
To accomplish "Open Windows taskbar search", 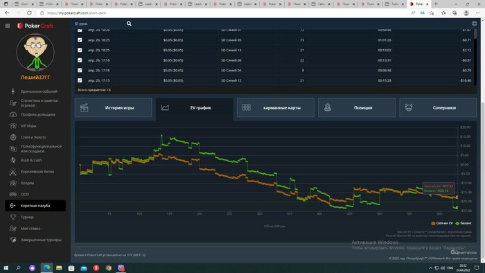I will 18,267.
